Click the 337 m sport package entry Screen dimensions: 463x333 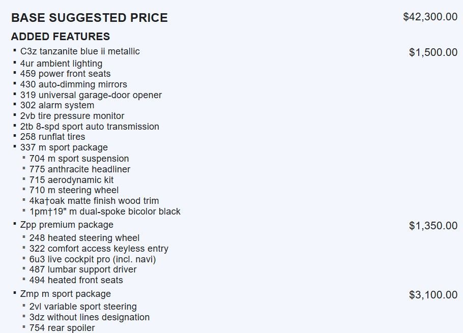tap(64, 147)
